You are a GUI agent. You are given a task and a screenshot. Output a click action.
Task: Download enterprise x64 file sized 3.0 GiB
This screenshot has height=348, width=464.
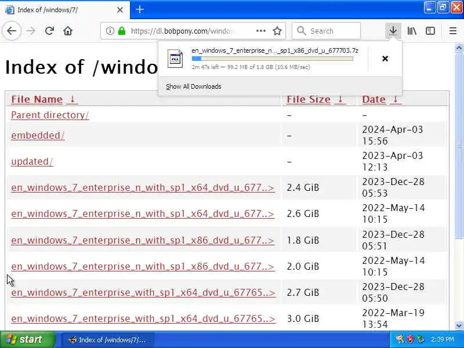click(143, 318)
